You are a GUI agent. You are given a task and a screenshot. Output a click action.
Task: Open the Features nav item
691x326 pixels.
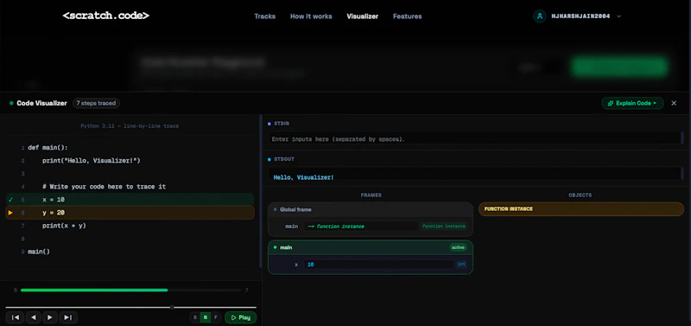407,16
